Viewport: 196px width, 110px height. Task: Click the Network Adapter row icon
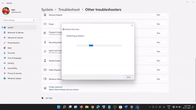pyautogui.click(x=45, y=15)
